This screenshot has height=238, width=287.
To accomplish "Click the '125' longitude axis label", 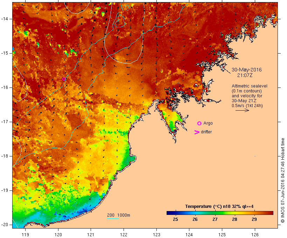I will 222,234.
